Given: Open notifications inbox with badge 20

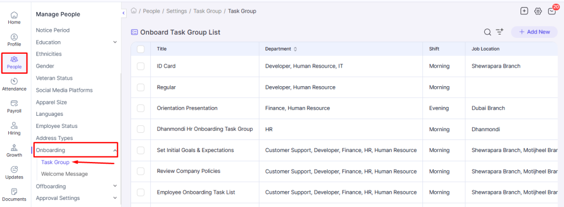Looking at the screenshot, I should pos(552,11).
